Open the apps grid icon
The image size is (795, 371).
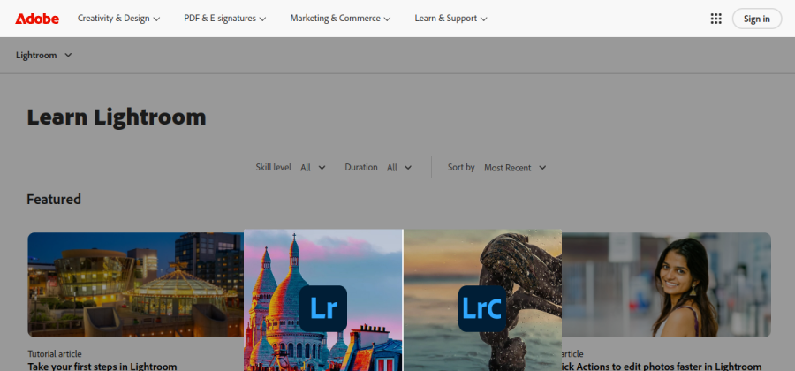715,19
